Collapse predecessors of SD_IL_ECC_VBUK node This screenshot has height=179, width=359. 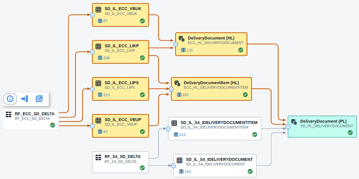(x=92, y=15)
